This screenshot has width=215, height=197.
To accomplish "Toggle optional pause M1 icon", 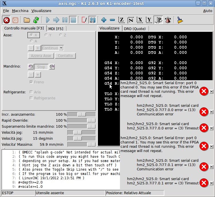I will 92,20.
